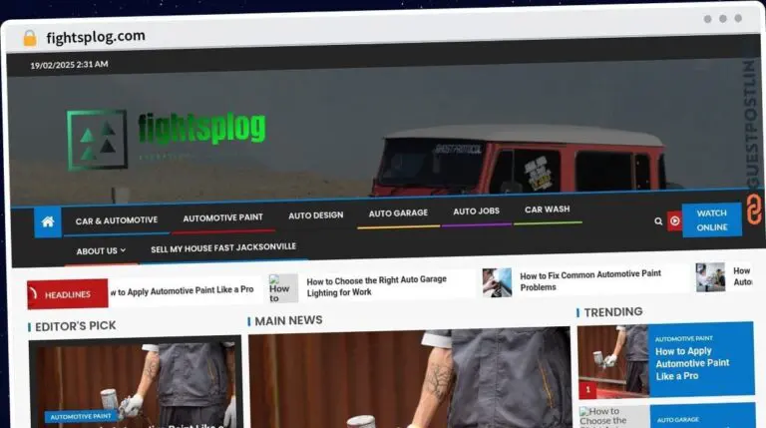Select Car Wash menu item
The width and height of the screenshot is (766, 428).
(x=547, y=210)
